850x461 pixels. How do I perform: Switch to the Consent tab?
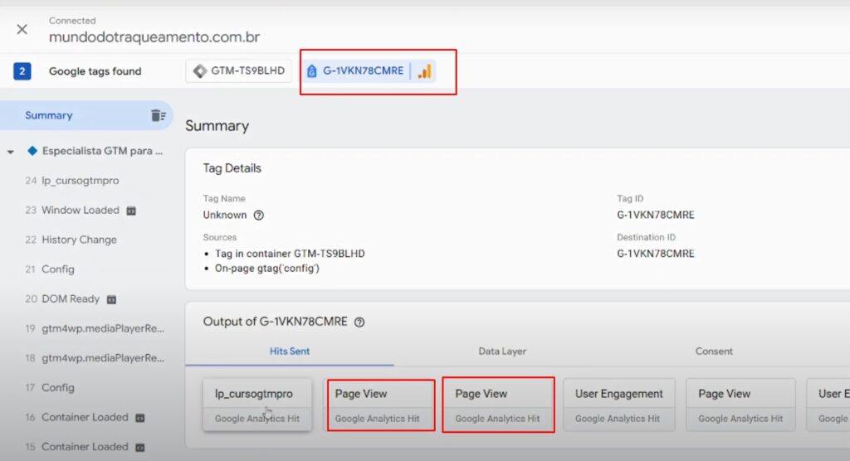(714, 352)
